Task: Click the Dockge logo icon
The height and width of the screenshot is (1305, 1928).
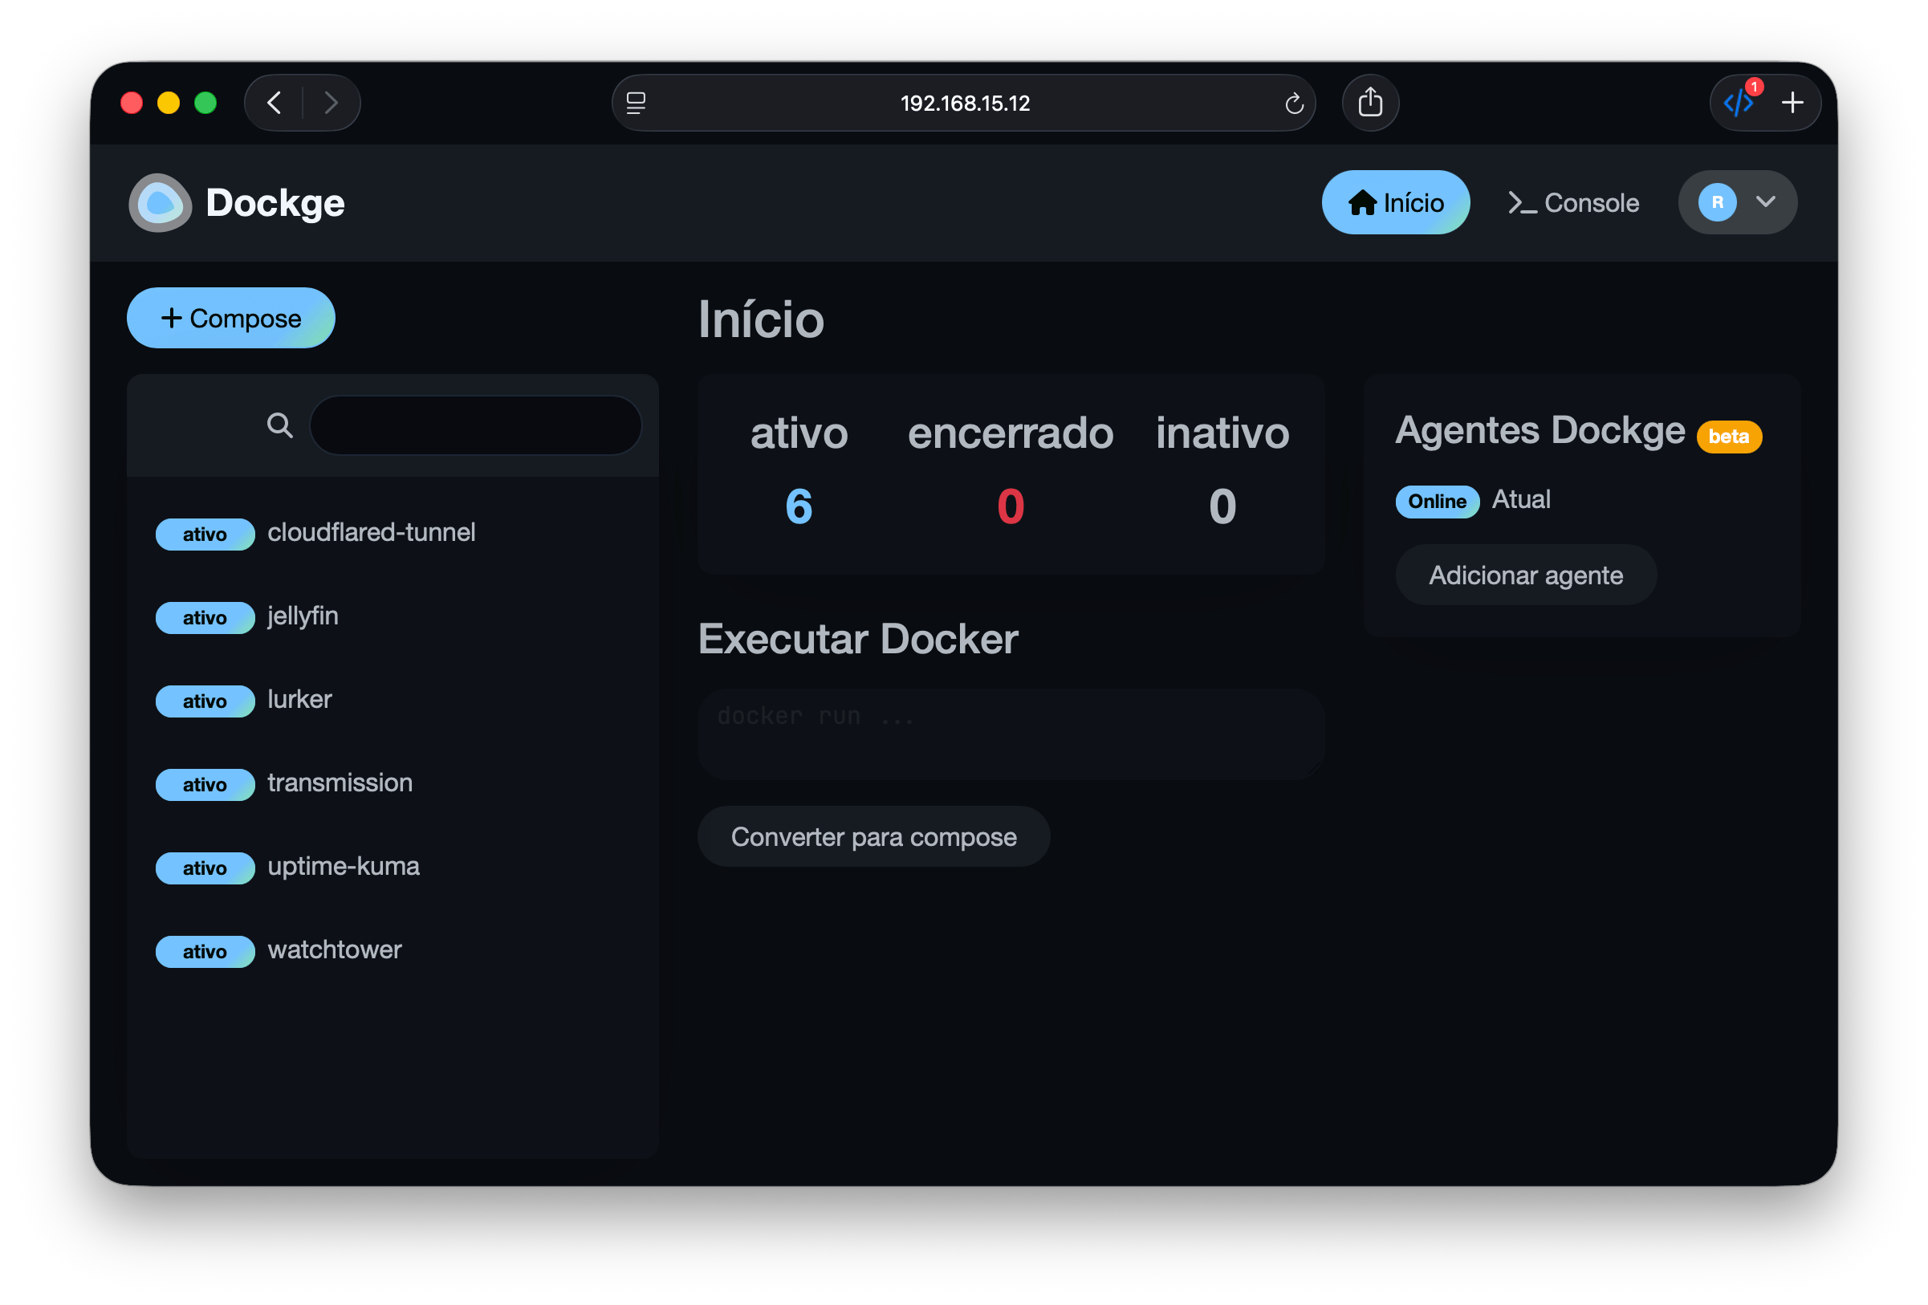Action: [160, 202]
